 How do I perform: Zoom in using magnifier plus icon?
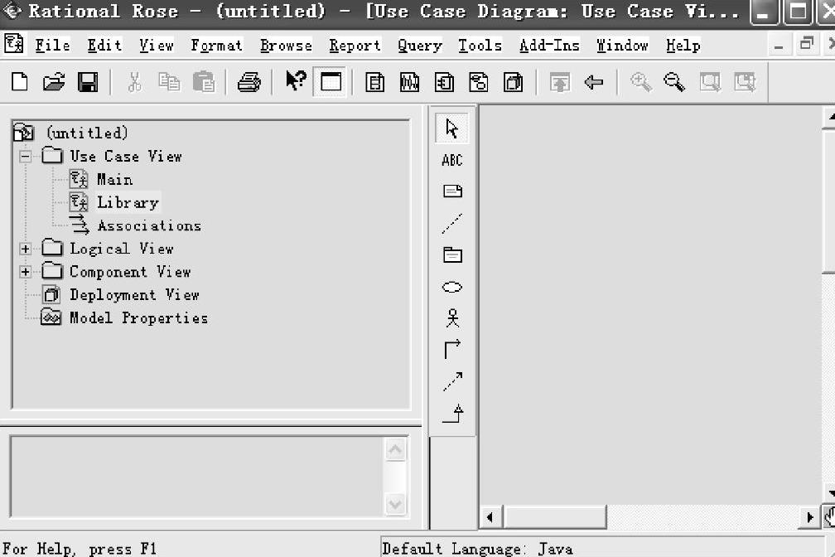pos(640,82)
